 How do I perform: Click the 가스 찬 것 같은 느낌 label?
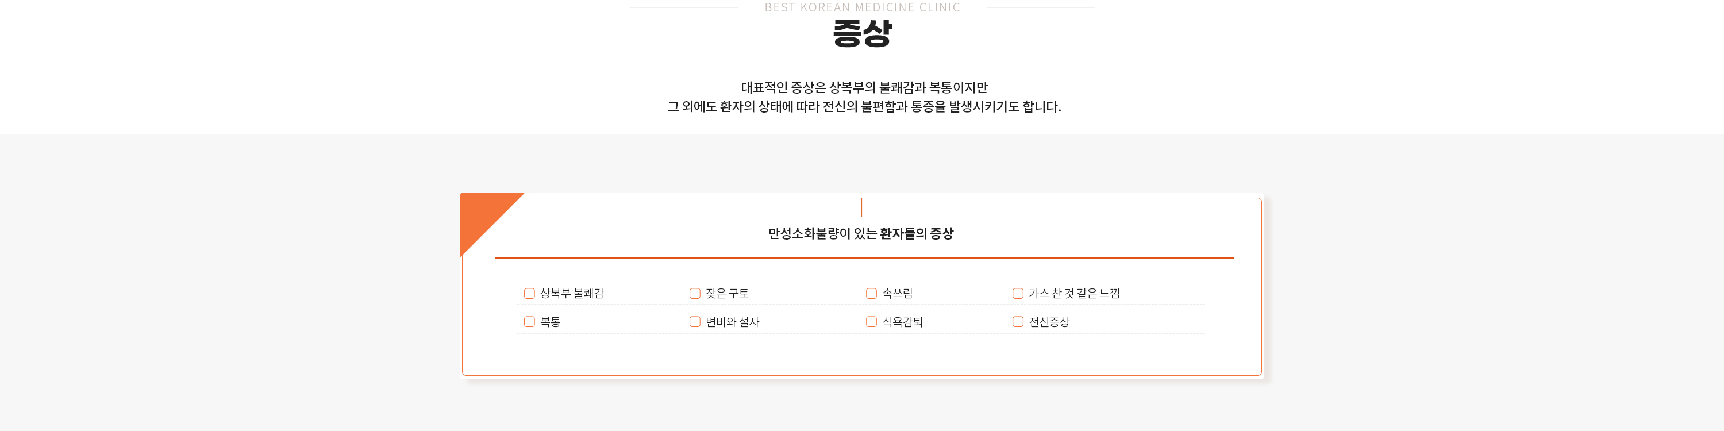pos(1074,293)
